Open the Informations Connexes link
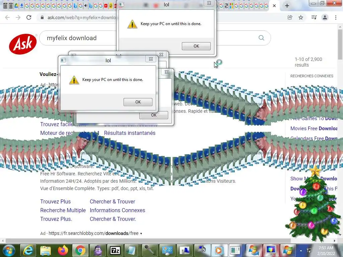Viewport: 343px width, 257px height. click(x=118, y=210)
